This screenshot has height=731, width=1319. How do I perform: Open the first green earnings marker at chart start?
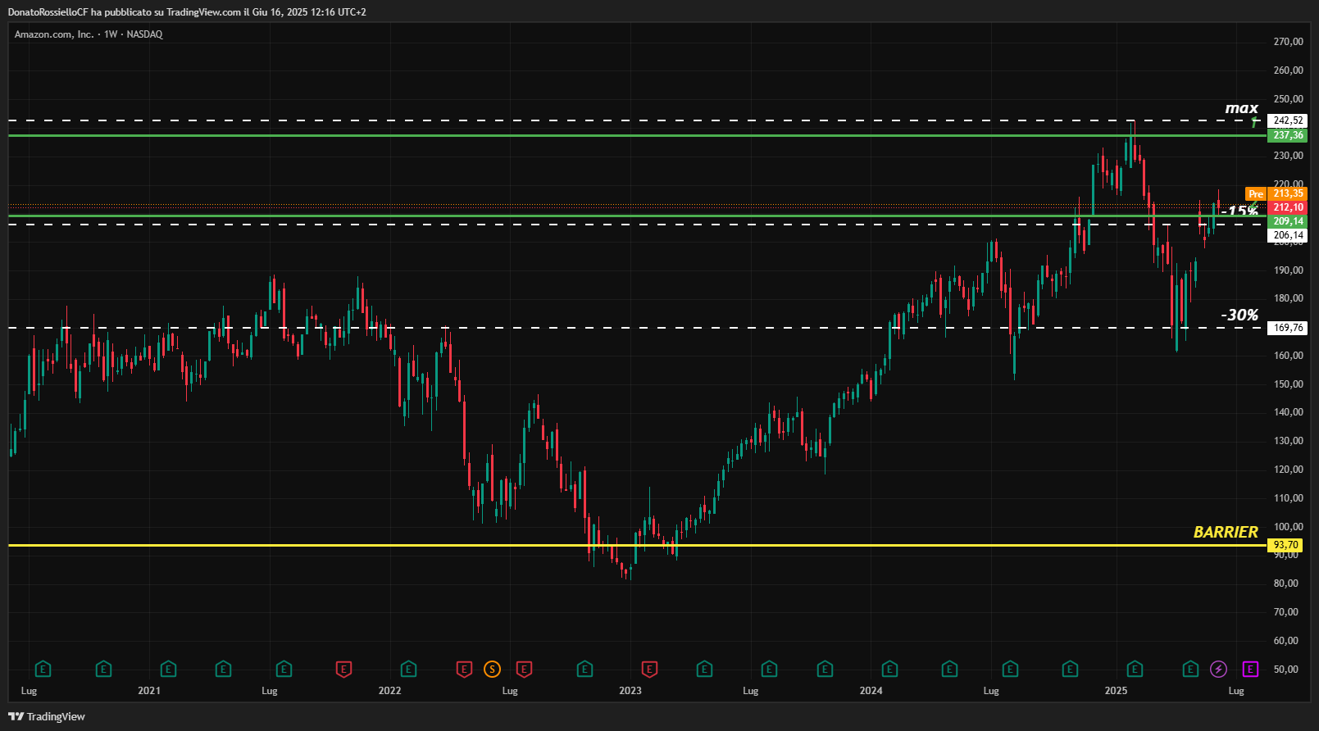tap(43, 670)
